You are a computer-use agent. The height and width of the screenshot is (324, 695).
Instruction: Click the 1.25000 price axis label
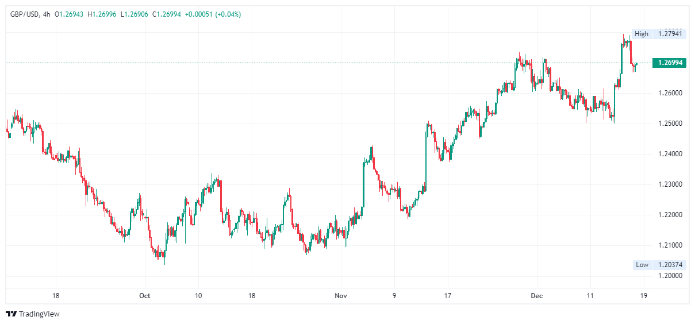point(670,124)
